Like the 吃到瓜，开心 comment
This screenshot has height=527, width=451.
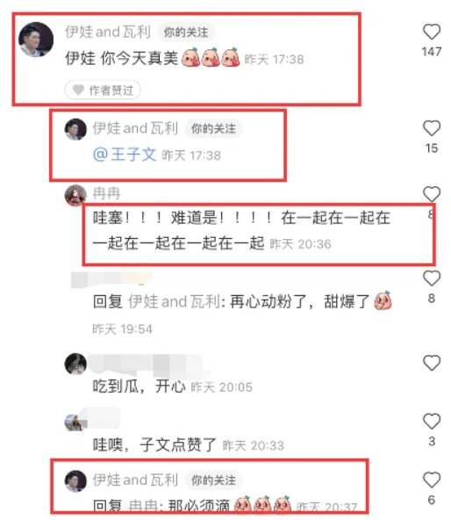(x=432, y=363)
